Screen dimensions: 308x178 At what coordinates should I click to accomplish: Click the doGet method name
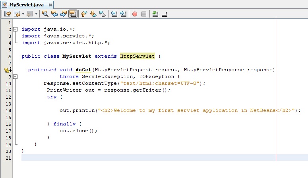point(83,70)
